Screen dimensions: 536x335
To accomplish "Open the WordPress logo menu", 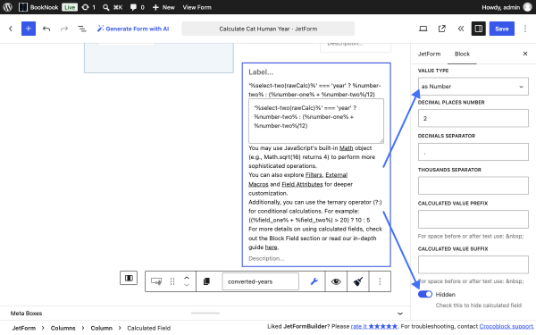I will tap(7, 7).
